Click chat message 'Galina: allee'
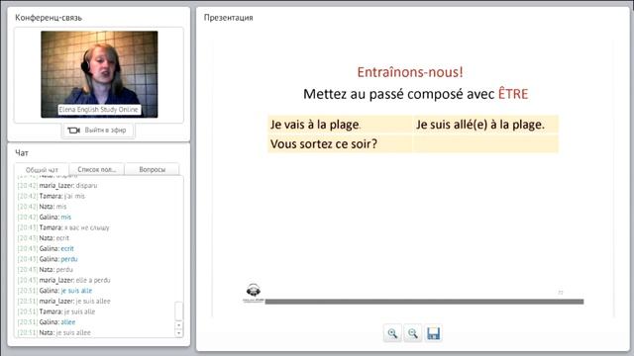The image size is (634, 356). pyautogui.click(x=47, y=322)
